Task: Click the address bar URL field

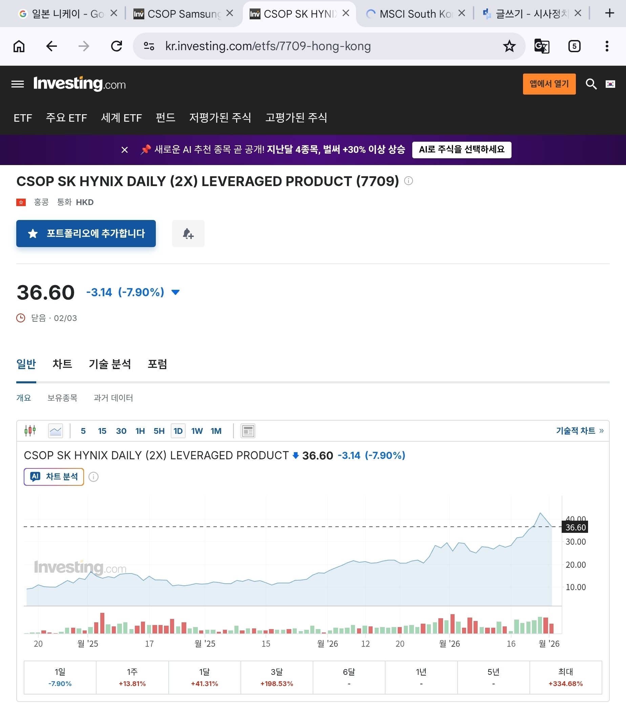Action: (x=268, y=46)
